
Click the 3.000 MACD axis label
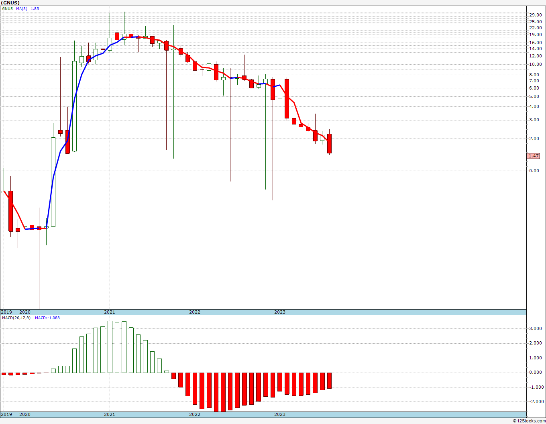point(536,328)
